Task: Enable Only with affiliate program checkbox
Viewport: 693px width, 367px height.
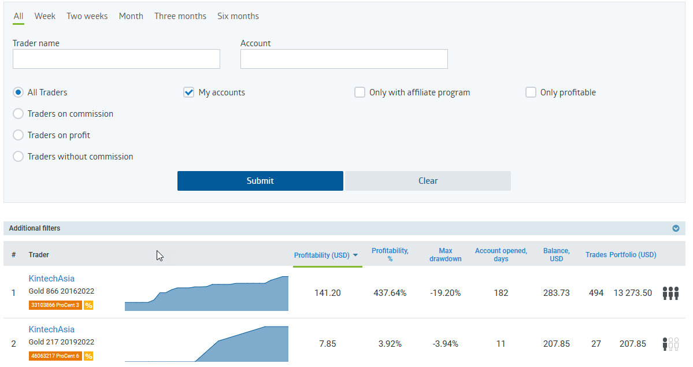Action: click(360, 92)
